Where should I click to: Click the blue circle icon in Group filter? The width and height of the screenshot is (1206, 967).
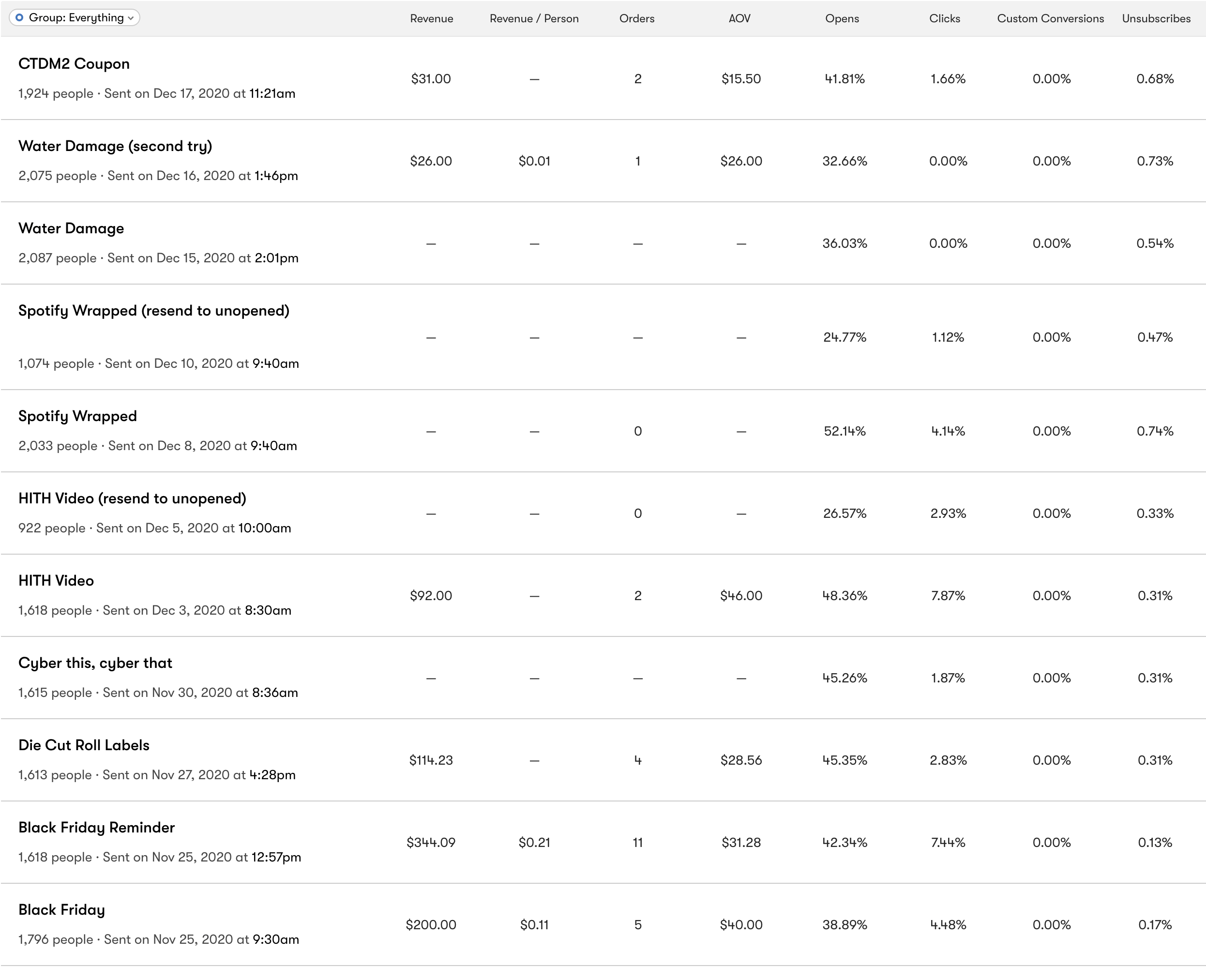point(19,18)
